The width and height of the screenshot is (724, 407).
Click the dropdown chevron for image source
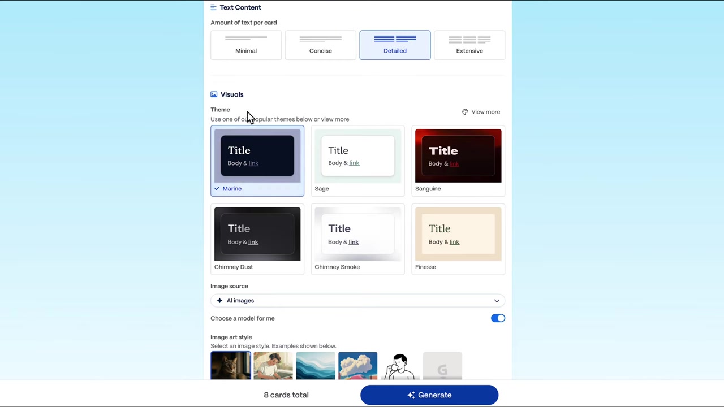click(497, 301)
